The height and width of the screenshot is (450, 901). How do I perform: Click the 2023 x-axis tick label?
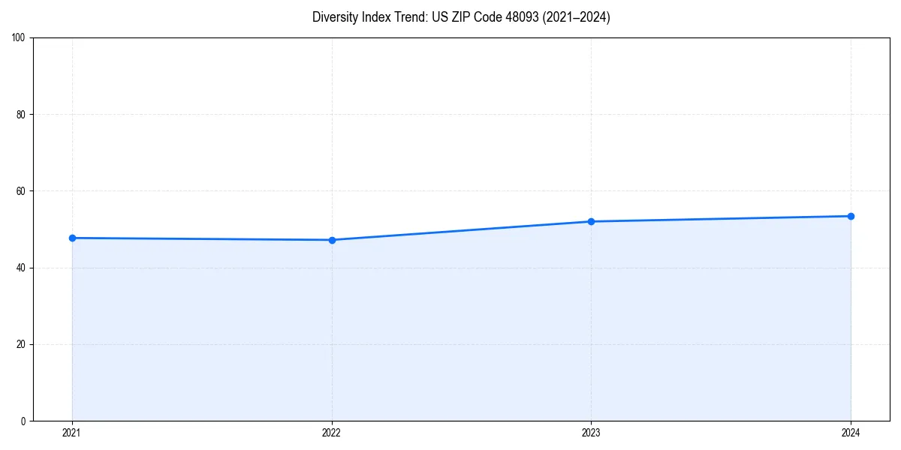(592, 433)
